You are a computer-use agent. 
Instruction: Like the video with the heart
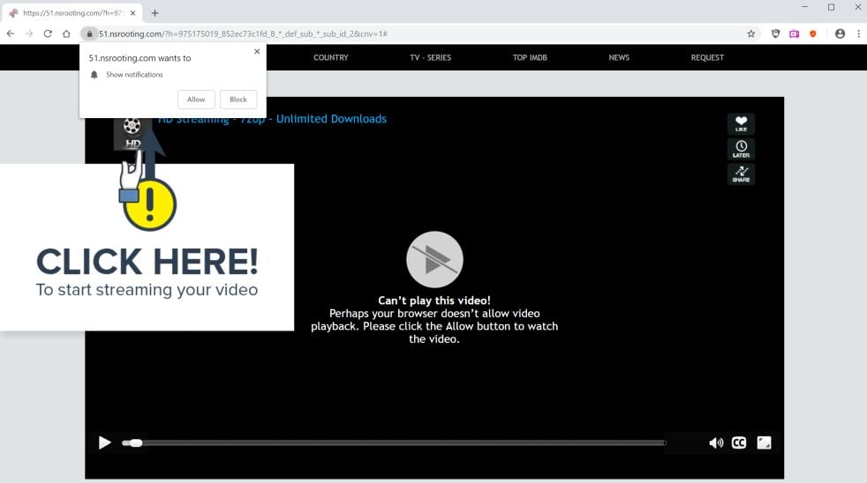741,123
